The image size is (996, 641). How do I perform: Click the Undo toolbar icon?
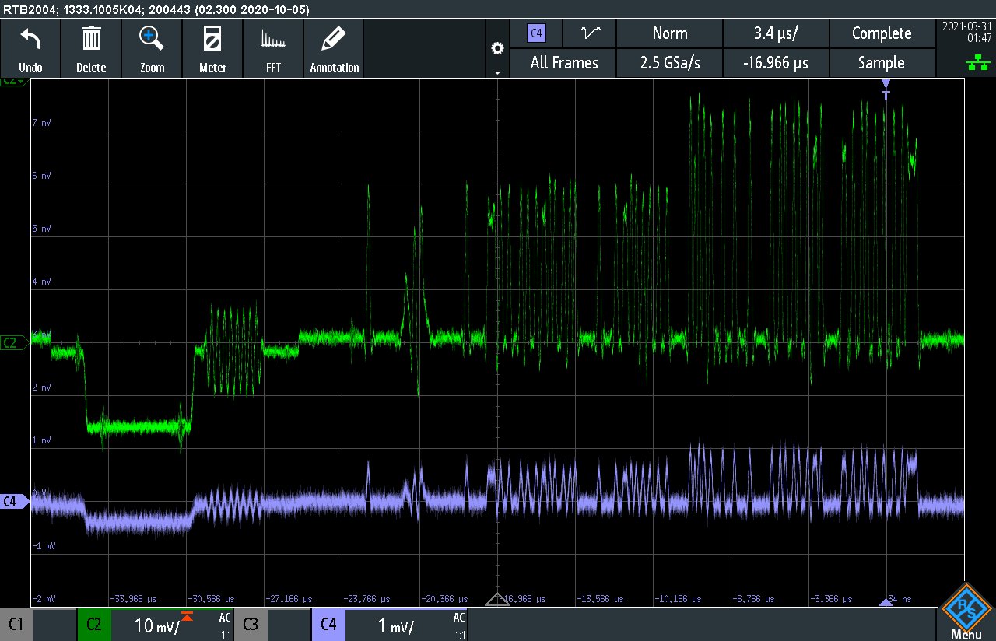point(30,48)
